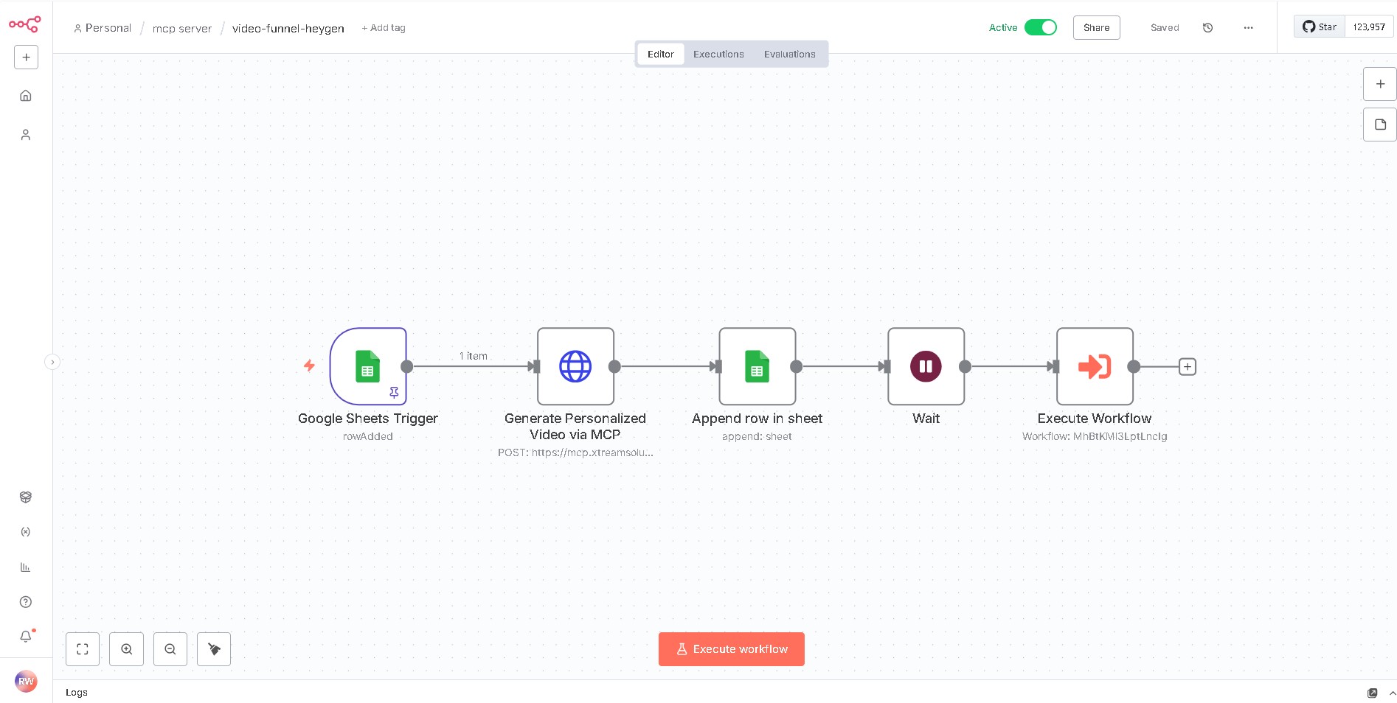
Task: Open workflow history clock icon
Action: pos(1207,28)
